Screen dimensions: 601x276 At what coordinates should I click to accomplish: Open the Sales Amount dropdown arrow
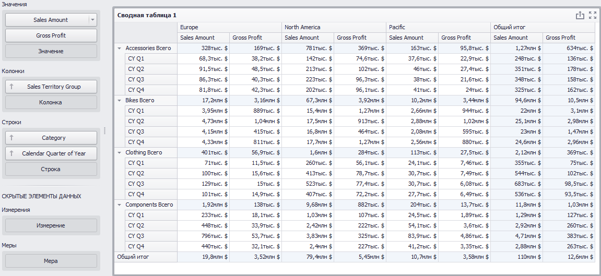[x=93, y=20]
